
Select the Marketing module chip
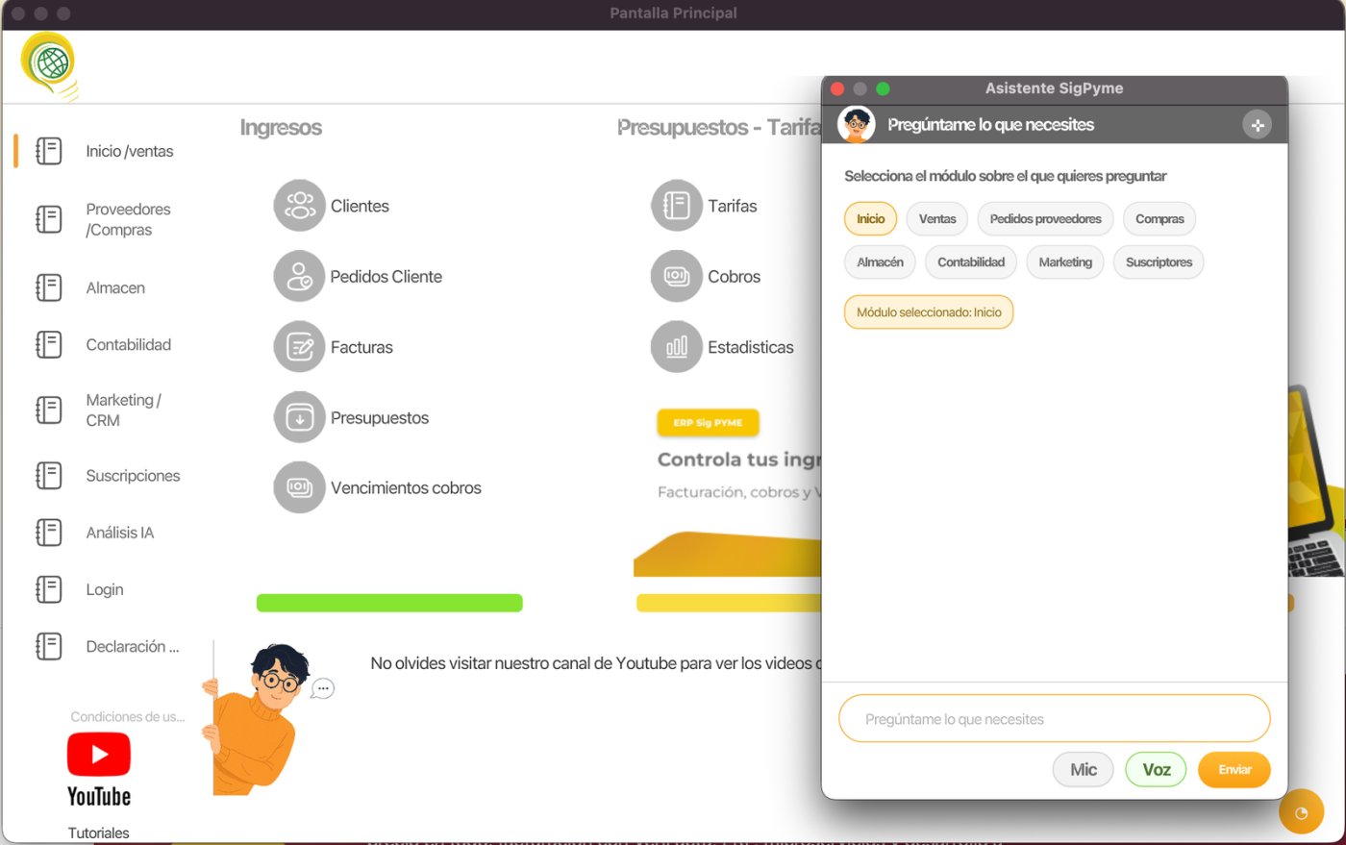pyautogui.click(x=1065, y=262)
